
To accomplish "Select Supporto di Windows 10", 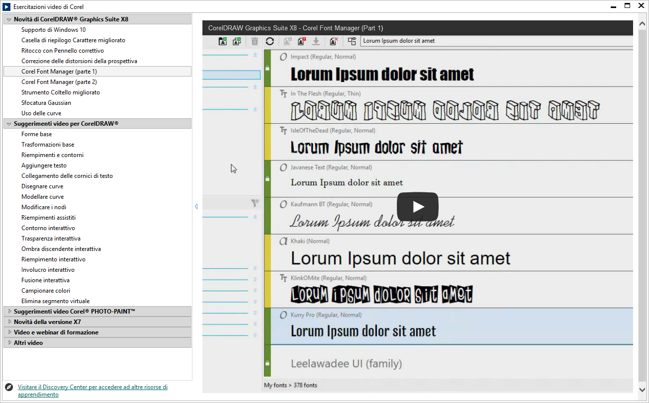I will 54,30.
